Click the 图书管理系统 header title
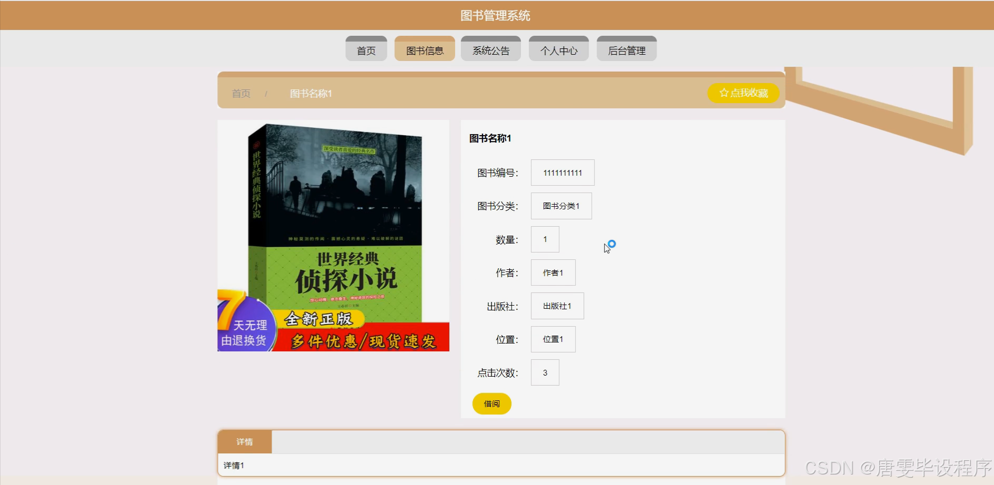 click(x=495, y=16)
